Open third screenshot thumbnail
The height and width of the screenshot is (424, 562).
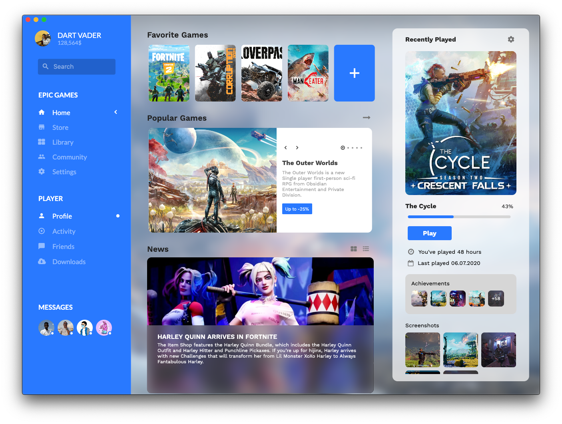(498, 350)
